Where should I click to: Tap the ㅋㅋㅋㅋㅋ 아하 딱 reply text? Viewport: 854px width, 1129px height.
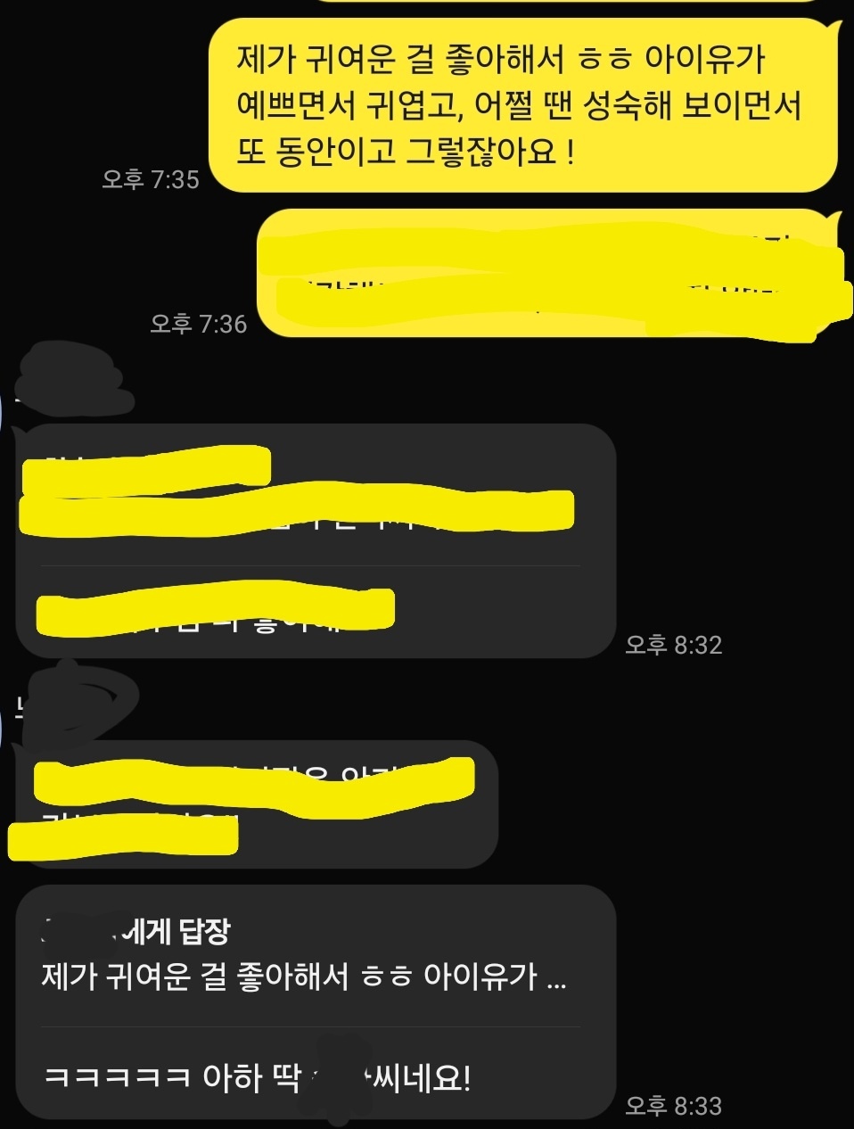(257, 1078)
